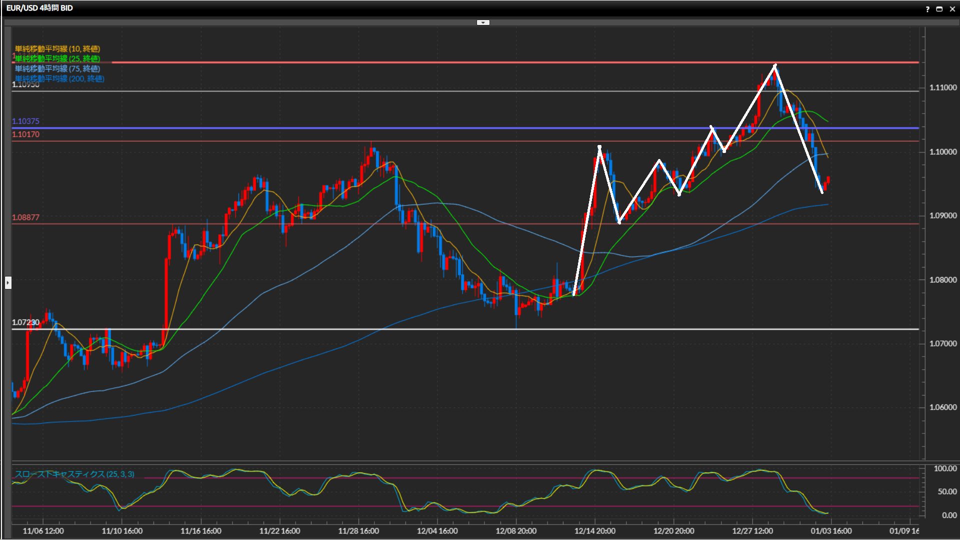Screen dimensions: 960x540
Task: Click the 1.10950 white line label
Action: click(x=25, y=85)
